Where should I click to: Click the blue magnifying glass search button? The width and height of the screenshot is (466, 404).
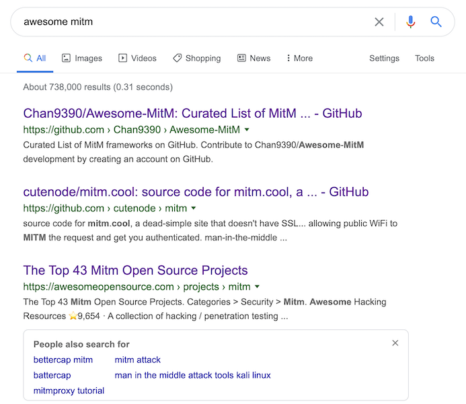(x=436, y=22)
